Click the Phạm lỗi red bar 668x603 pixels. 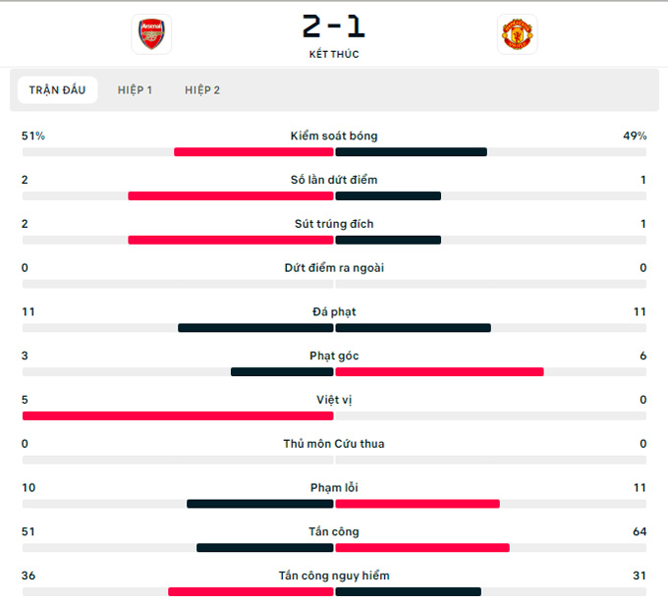[x=417, y=504]
